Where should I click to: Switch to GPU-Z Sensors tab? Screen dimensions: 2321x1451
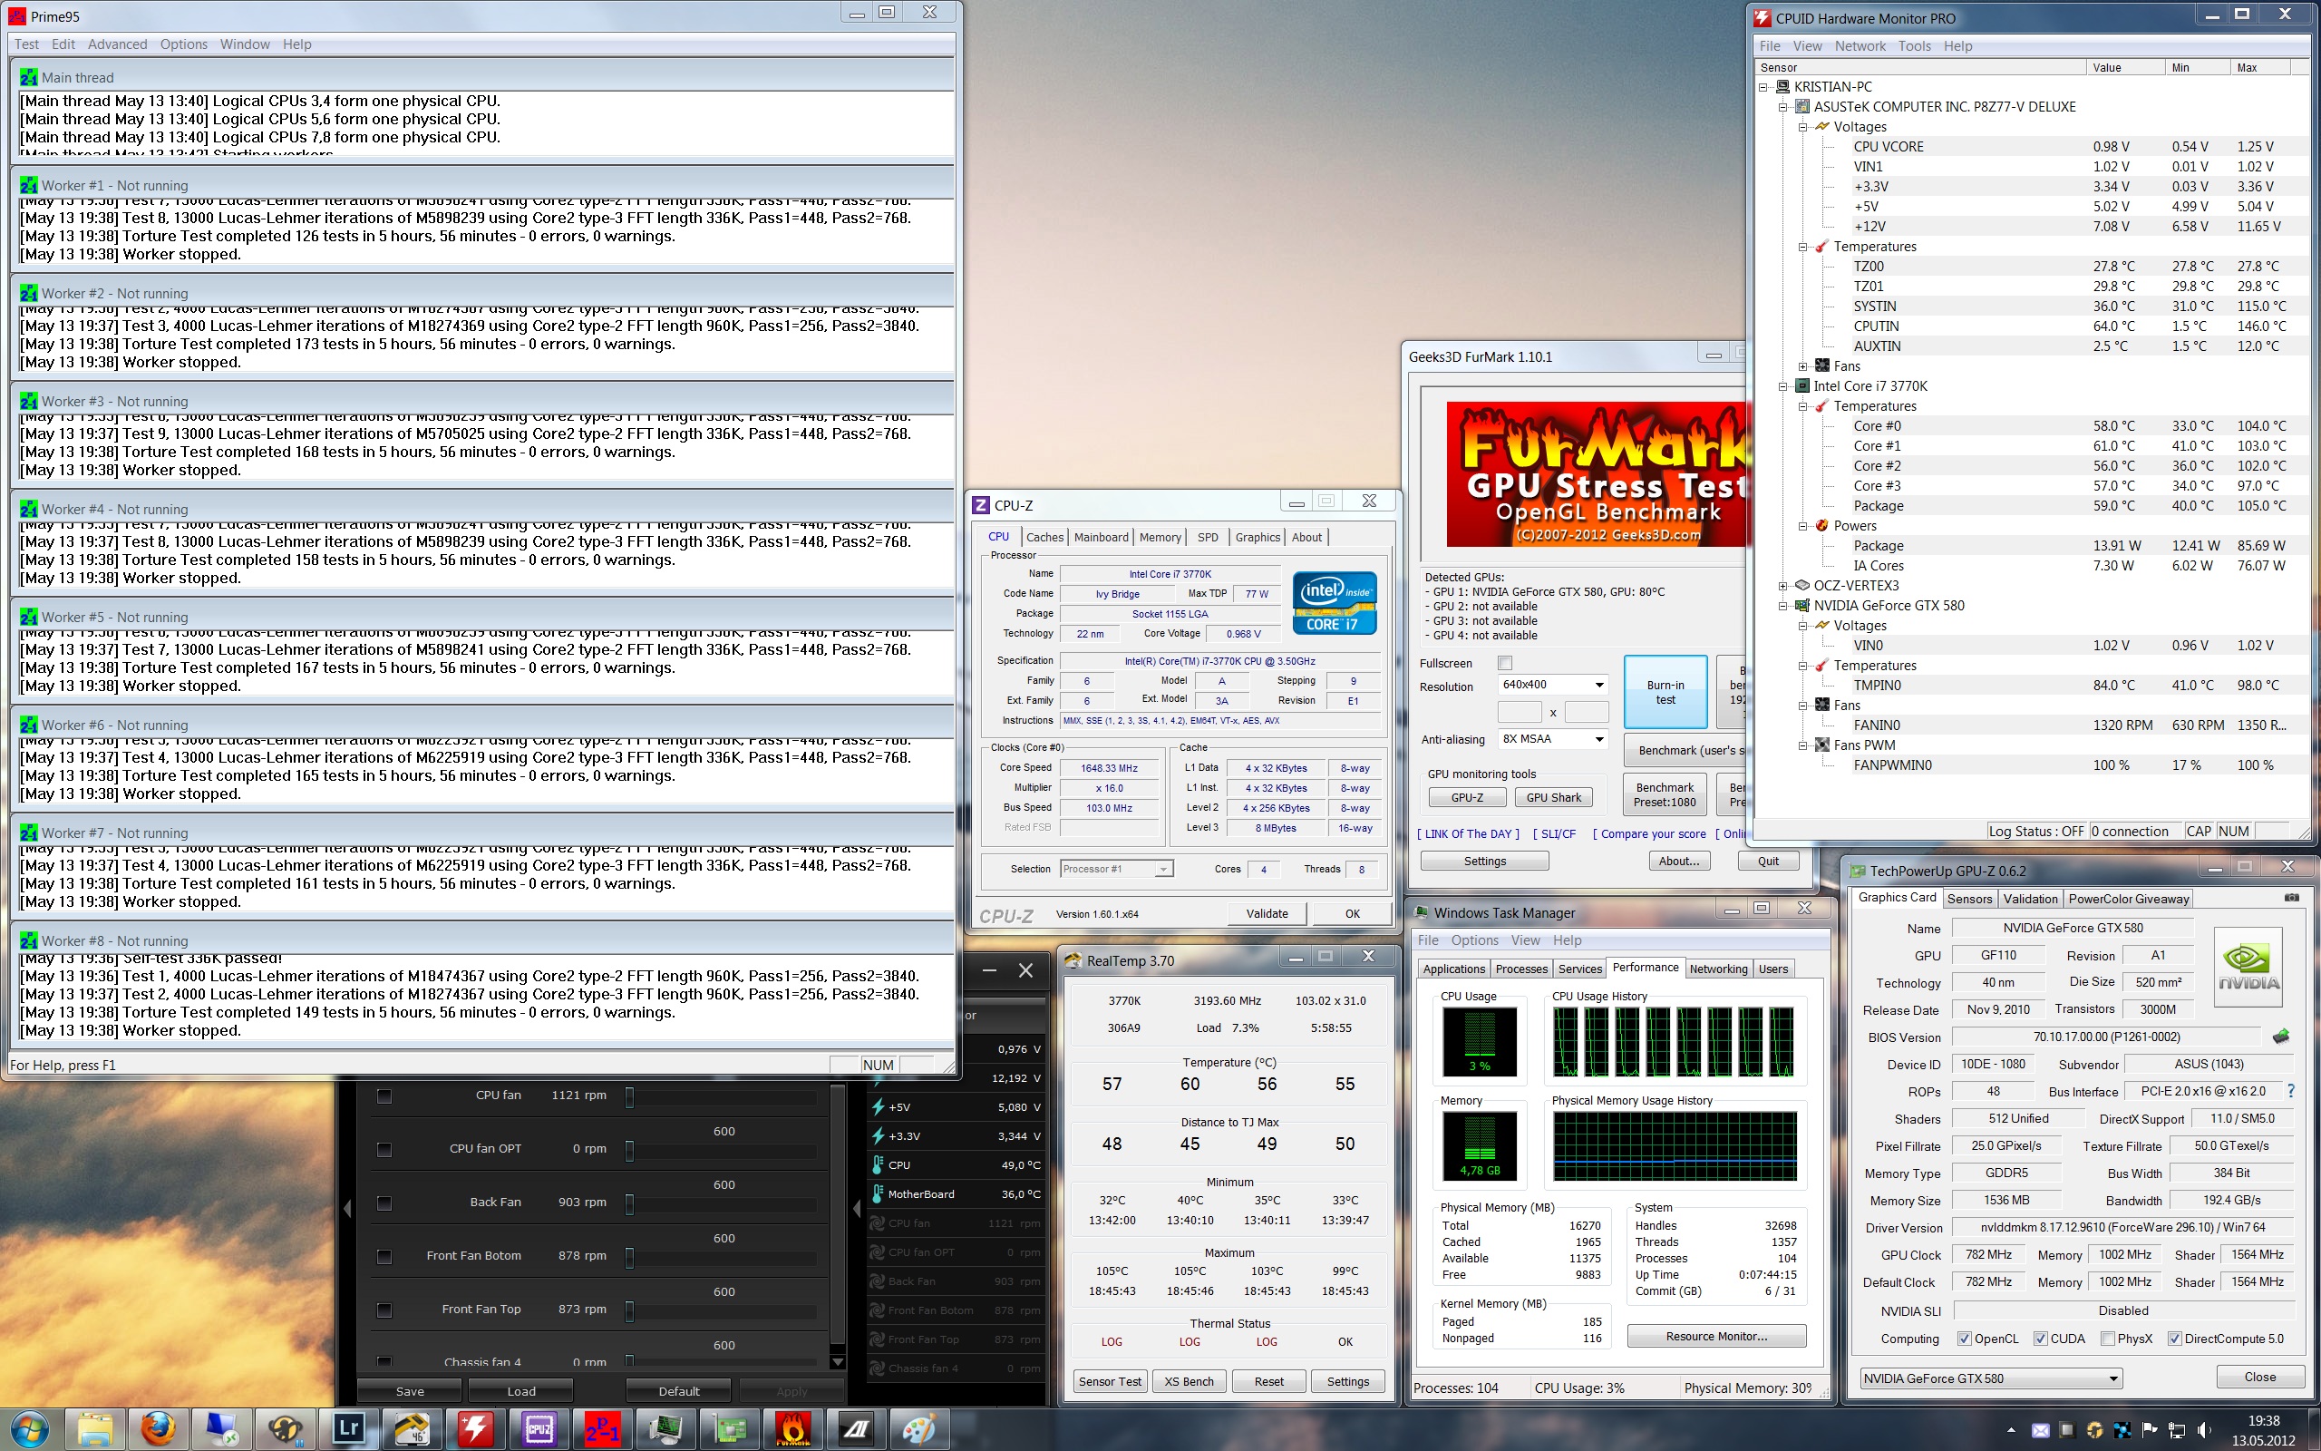pos(1969,898)
